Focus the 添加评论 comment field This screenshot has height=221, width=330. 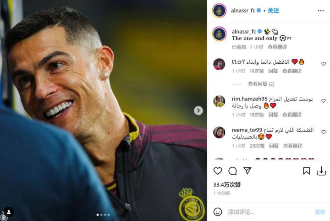pyautogui.click(x=267, y=212)
